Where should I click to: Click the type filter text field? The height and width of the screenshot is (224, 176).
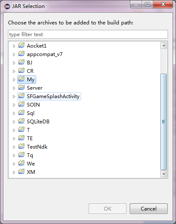[88, 34]
